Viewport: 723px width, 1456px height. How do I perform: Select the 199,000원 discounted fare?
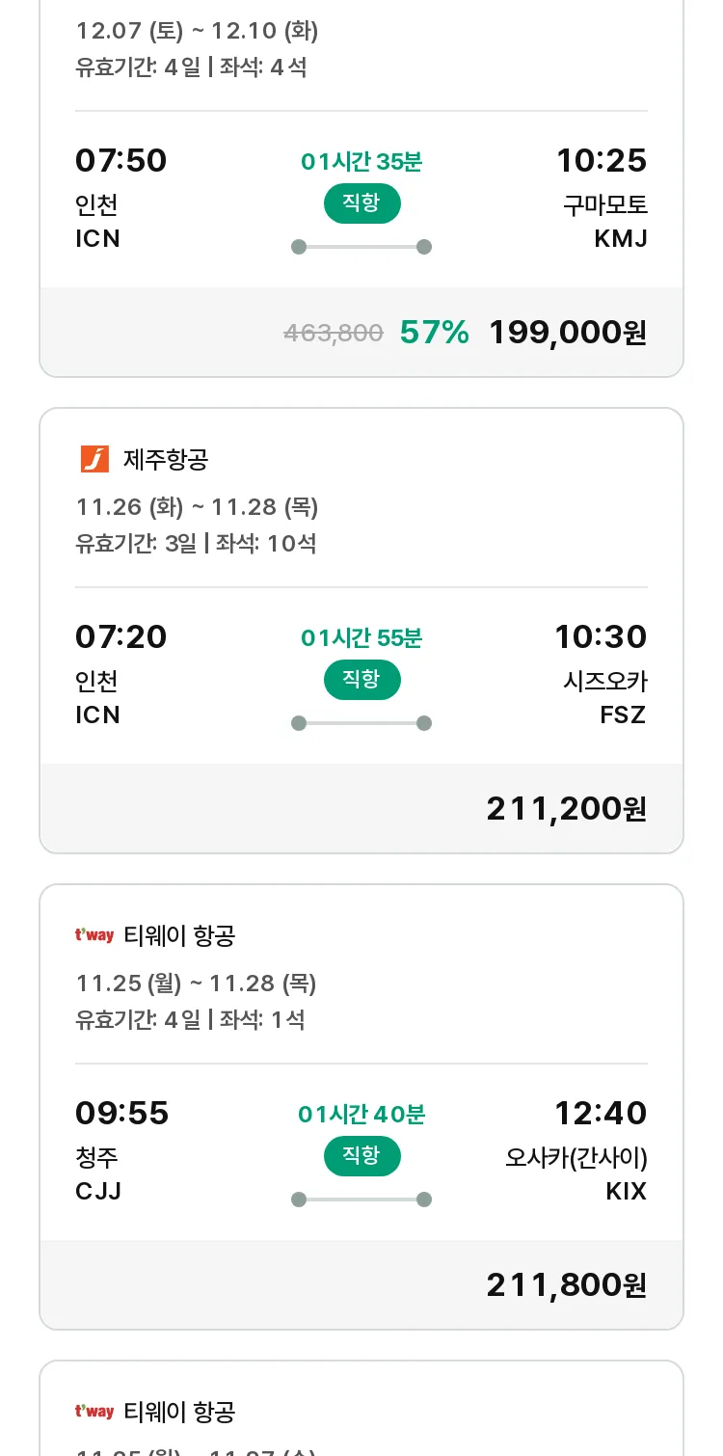click(x=567, y=333)
